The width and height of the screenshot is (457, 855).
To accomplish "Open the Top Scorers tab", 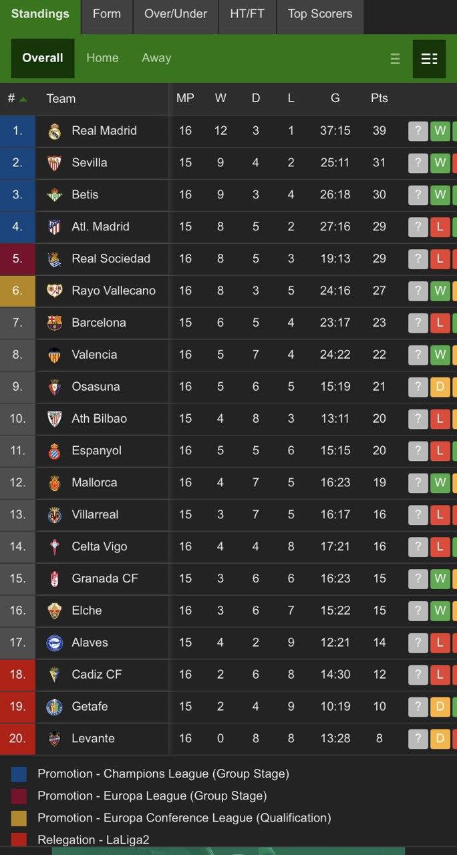I will [x=320, y=14].
